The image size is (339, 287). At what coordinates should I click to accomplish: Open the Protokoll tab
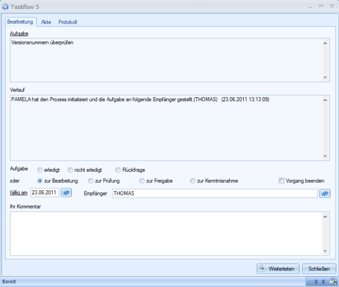click(x=68, y=22)
